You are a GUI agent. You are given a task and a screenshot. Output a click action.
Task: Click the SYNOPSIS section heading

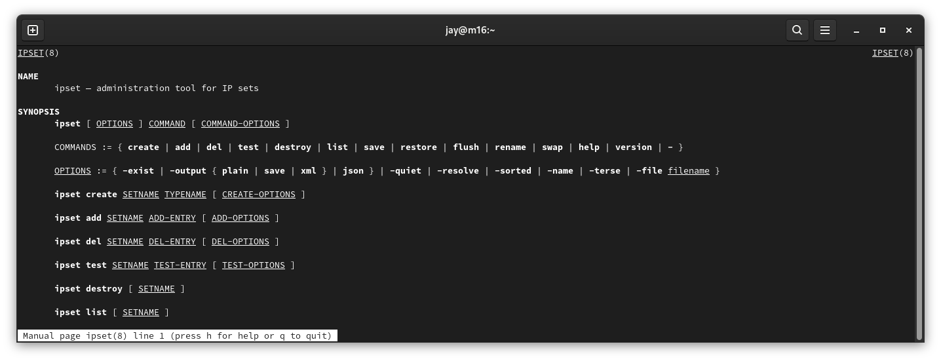[39, 112]
